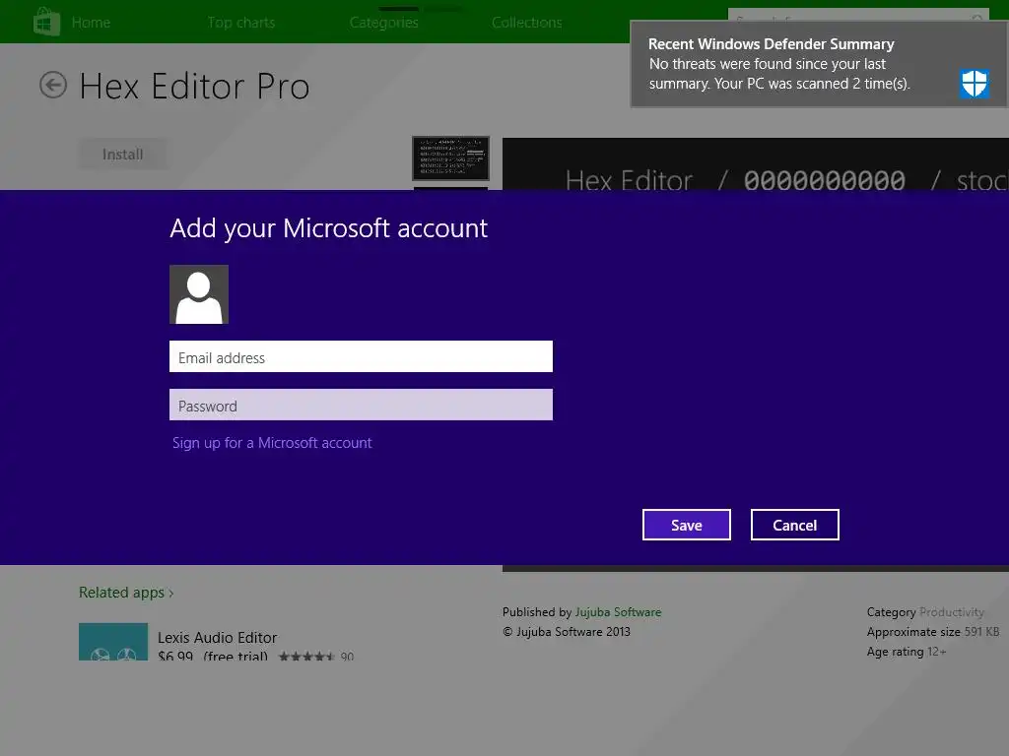Image resolution: width=1009 pixels, height=756 pixels.
Task: Click Sign up for a Microsoft account
Action: (x=272, y=443)
